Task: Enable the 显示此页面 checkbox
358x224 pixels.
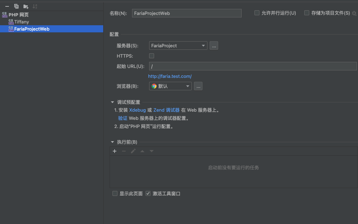Action: coord(115,194)
